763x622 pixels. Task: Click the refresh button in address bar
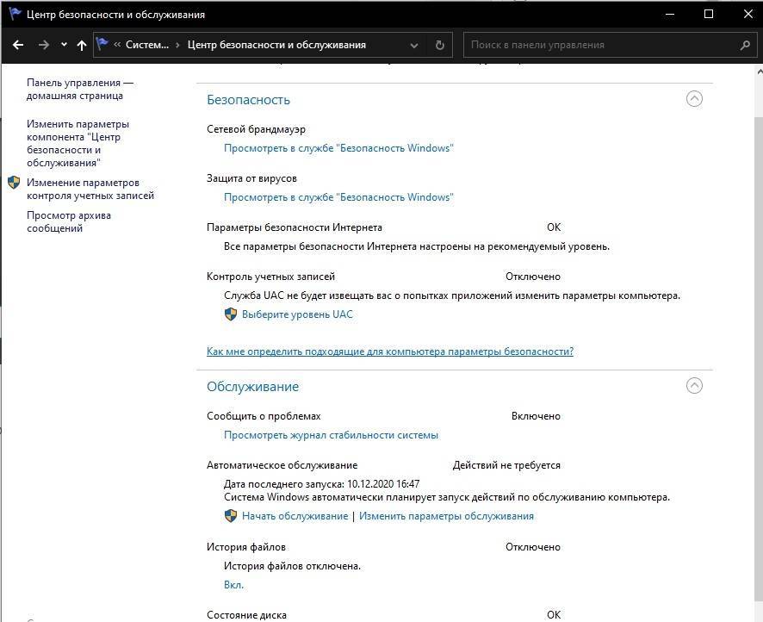pos(439,45)
